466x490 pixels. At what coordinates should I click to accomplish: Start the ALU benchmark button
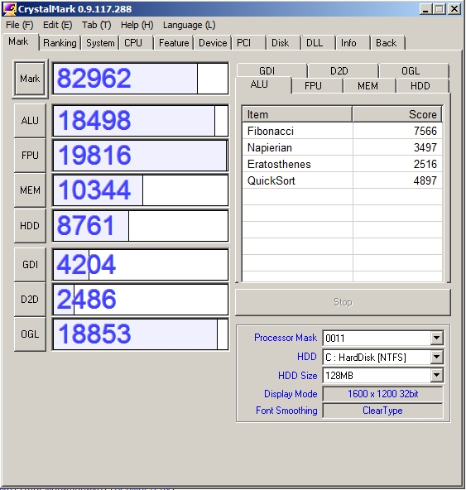pyautogui.click(x=30, y=121)
